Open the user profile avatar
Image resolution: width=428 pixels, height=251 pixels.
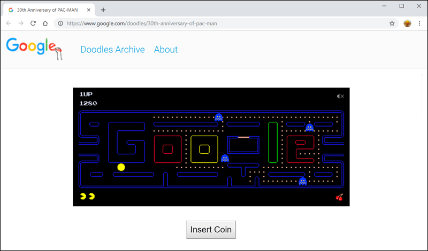click(407, 23)
